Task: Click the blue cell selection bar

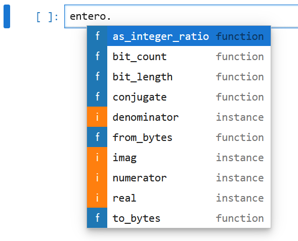Action: pos(7,16)
